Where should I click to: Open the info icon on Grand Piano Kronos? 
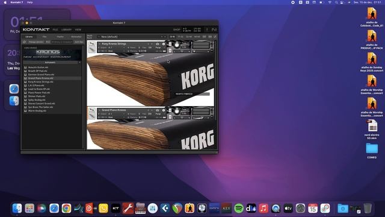click(x=164, y=110)
